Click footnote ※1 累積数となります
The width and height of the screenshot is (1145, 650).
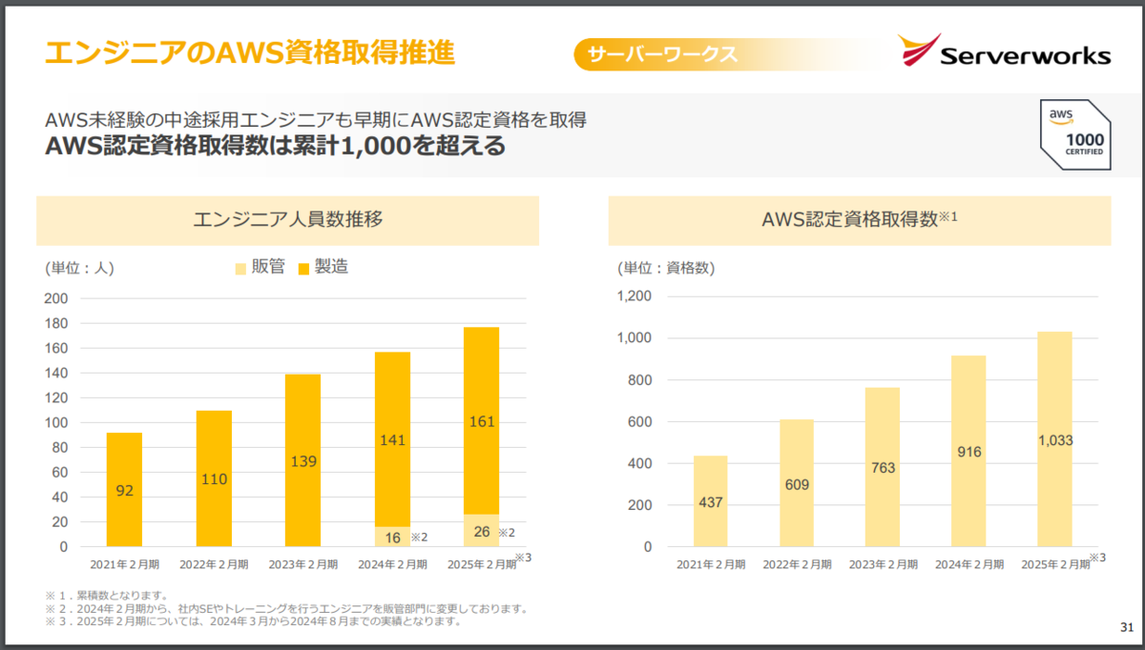click(x=108, y=596)
